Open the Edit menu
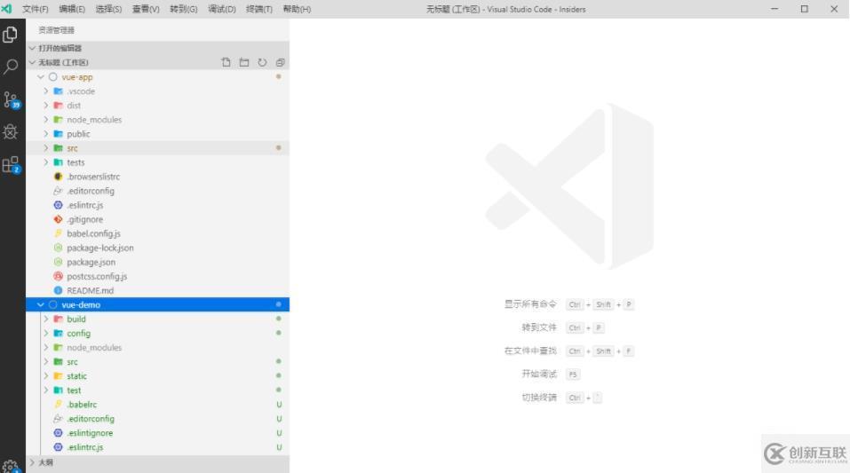This screenshot has width=850, height=473. pyautogui.click(x=72, y=9)
